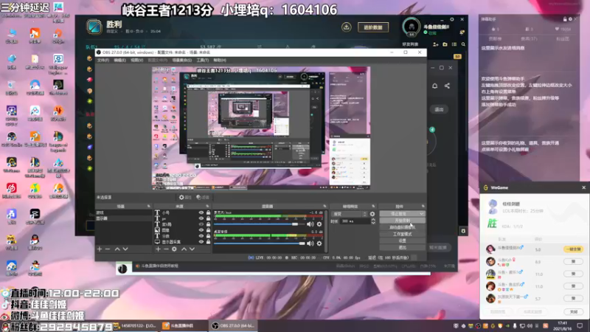Open the 文件(F) menu in OBS
The width and height of the screenshot is (590, 332).
pyautogui.click(x=103, y=60)
